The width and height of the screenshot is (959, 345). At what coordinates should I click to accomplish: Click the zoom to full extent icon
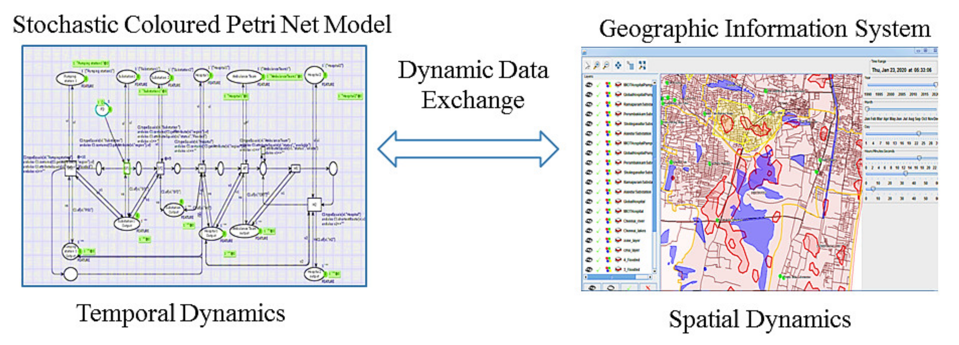642,65
